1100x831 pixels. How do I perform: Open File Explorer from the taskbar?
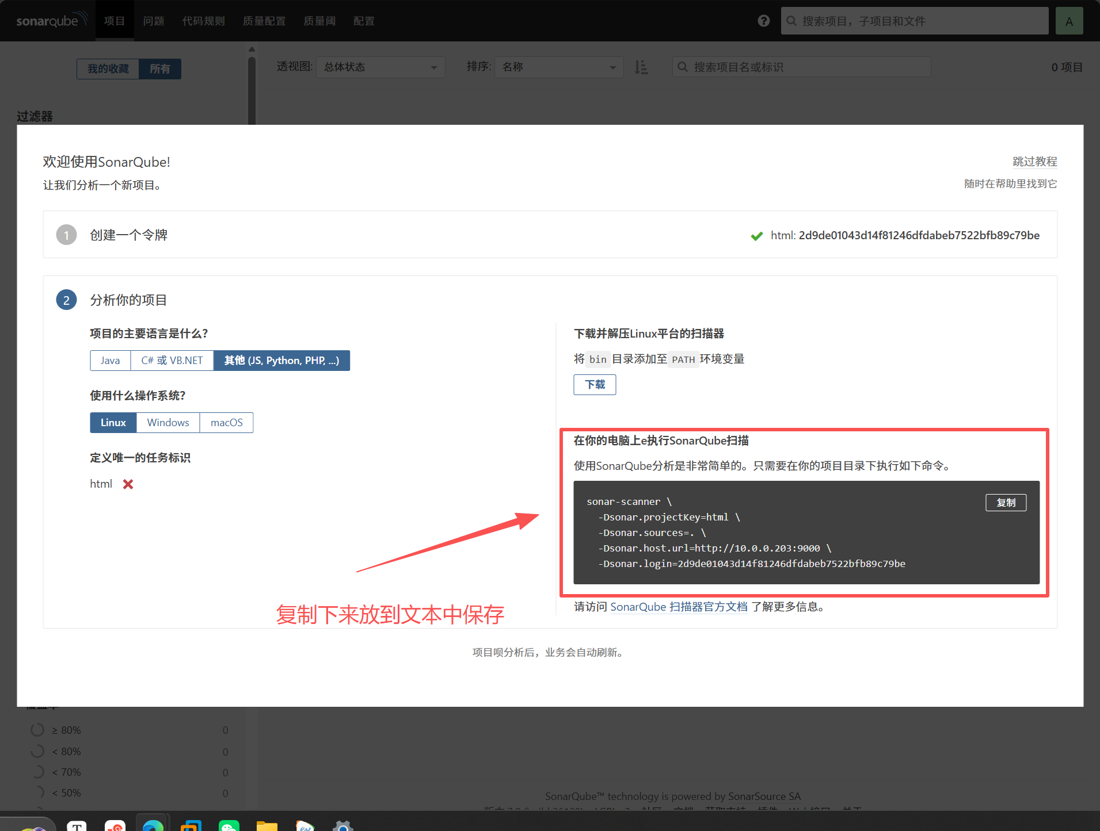click(x=267, y=826)
